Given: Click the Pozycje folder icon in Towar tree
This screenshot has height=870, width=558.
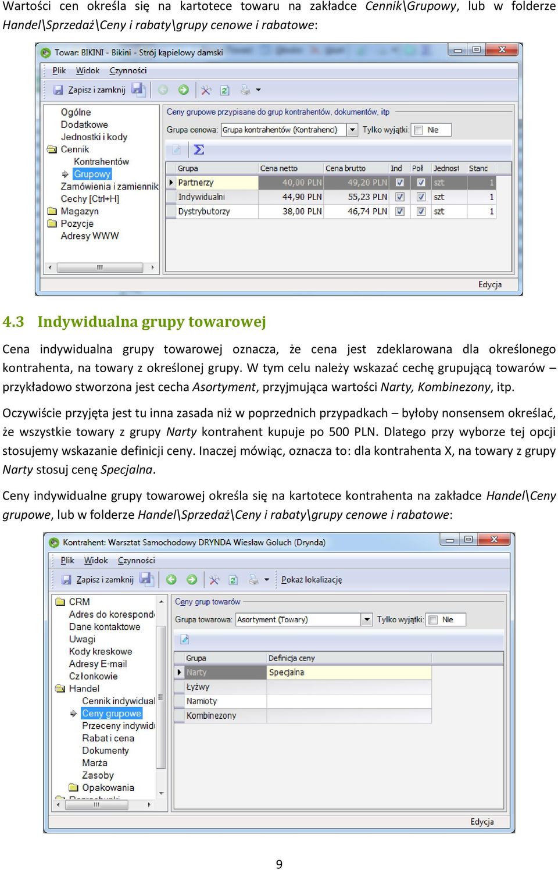Looking at the screenshot, I should [x=52, y=223].
